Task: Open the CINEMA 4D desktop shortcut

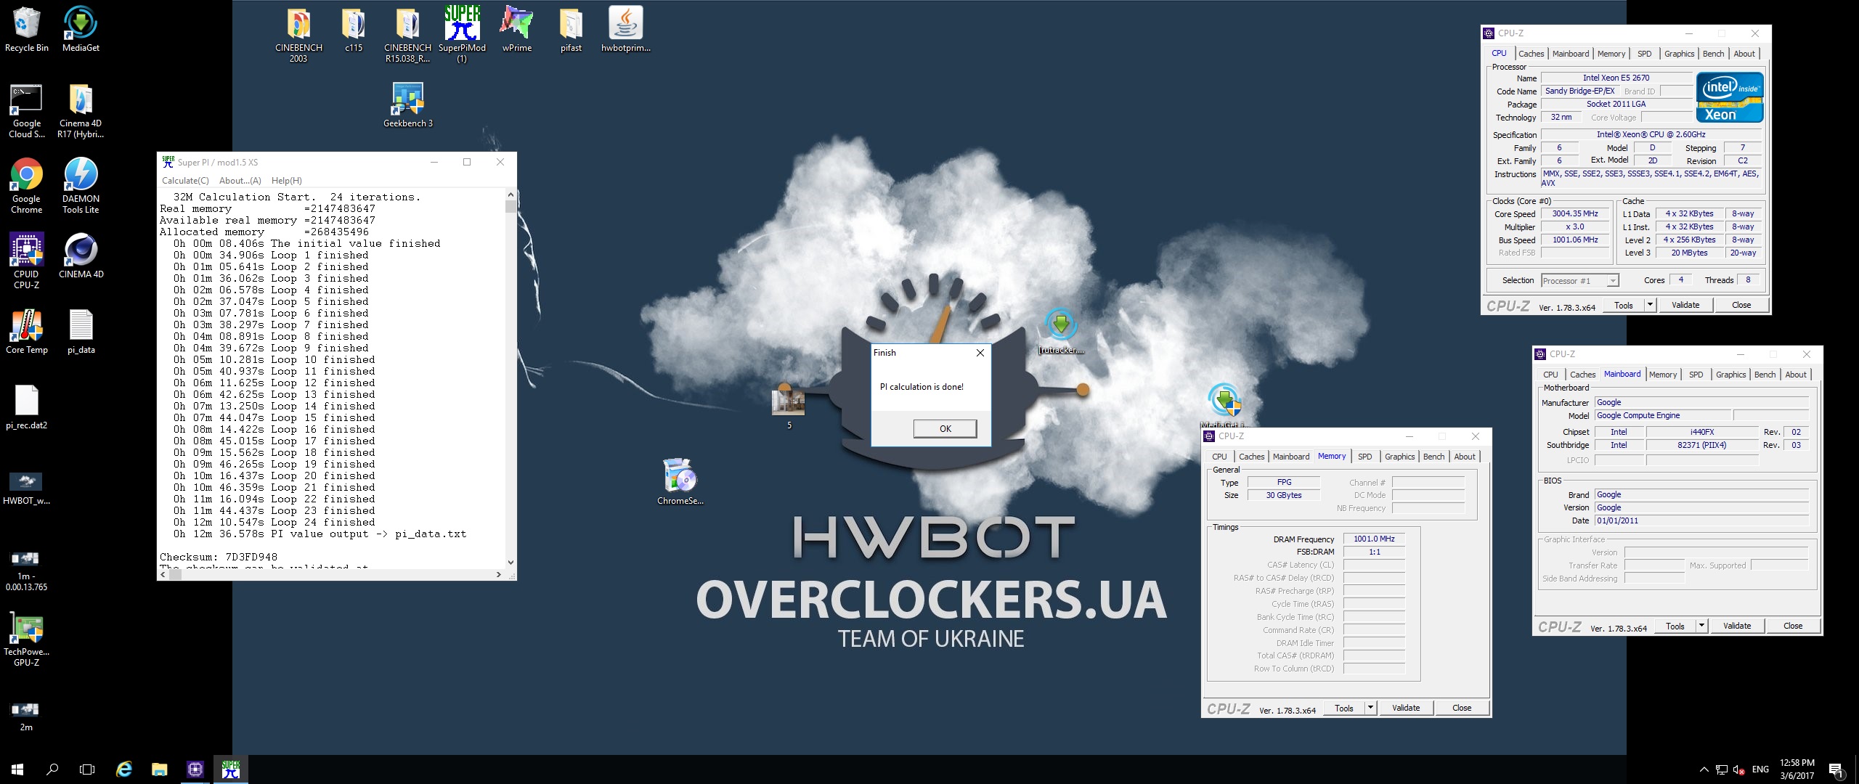Action: tap(81, 256)
